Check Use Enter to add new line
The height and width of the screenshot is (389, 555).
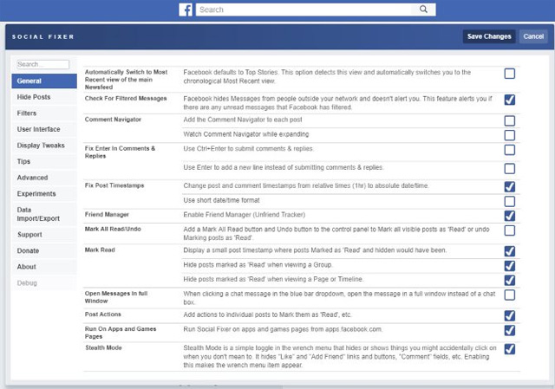pos(509,169)
